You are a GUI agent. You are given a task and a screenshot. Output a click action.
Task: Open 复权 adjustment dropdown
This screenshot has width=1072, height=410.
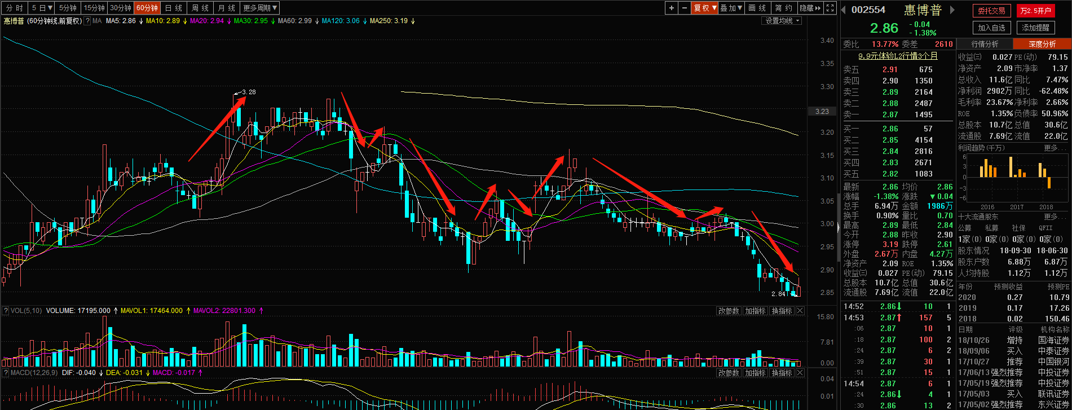tap(705, 8)
